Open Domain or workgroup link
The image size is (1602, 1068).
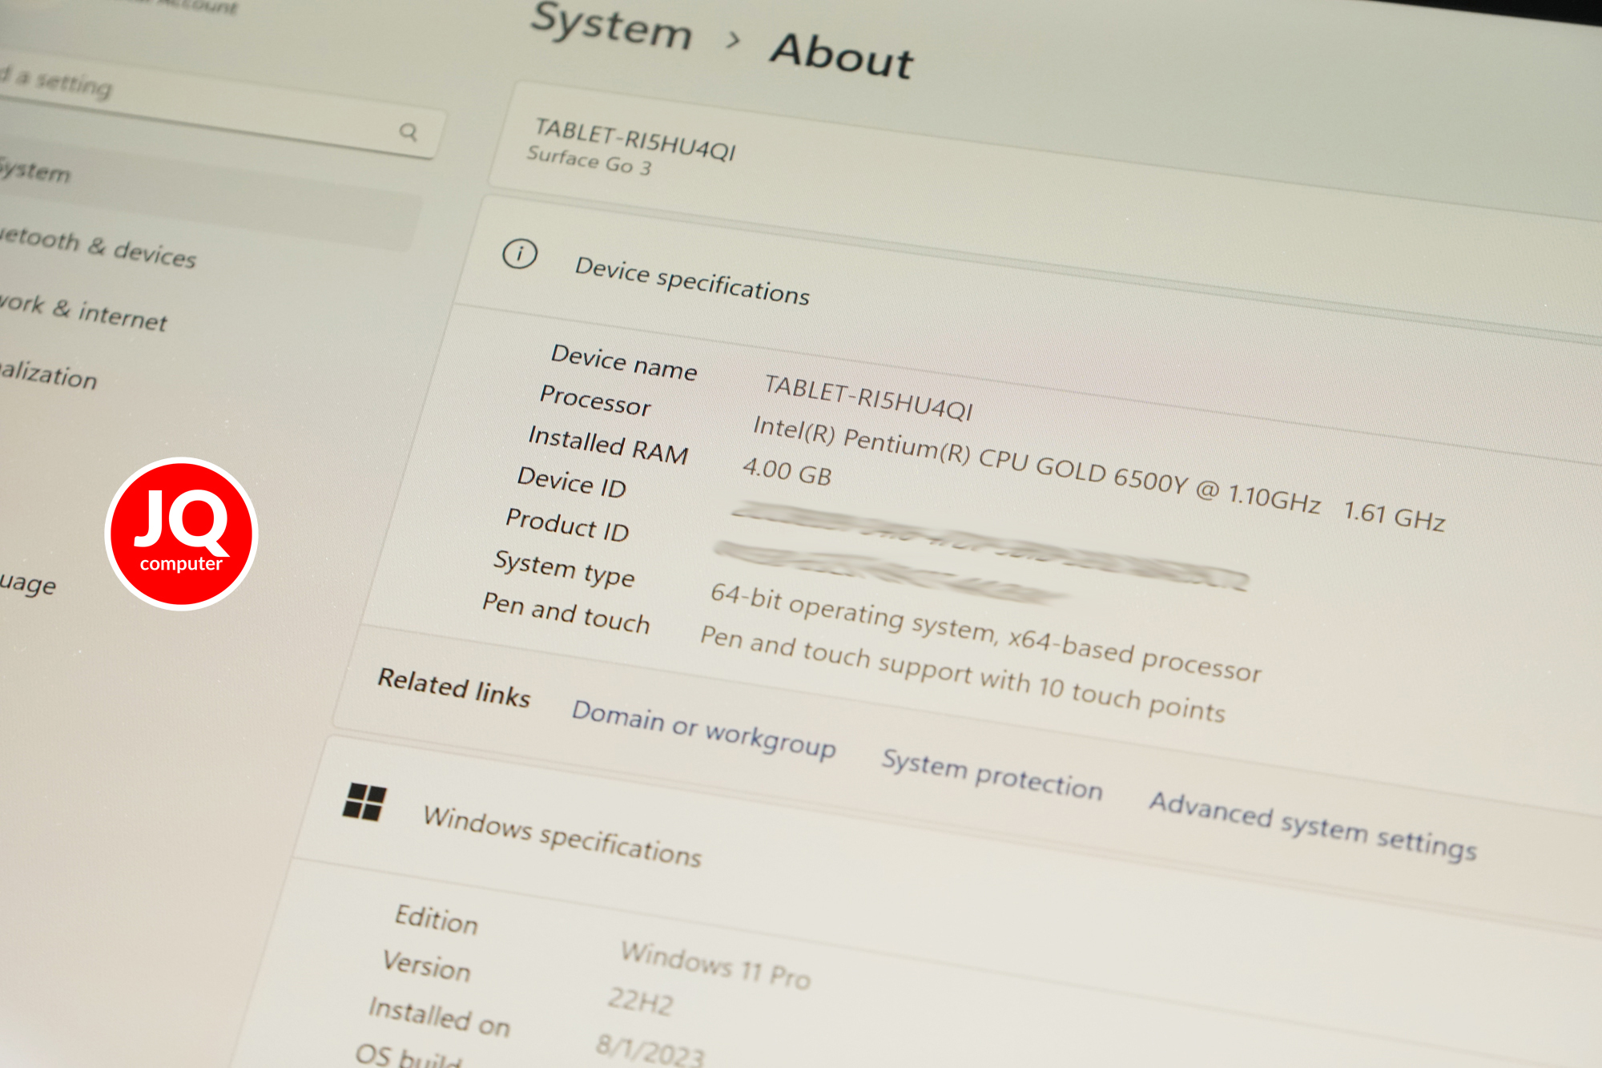(x=703, y=729)
